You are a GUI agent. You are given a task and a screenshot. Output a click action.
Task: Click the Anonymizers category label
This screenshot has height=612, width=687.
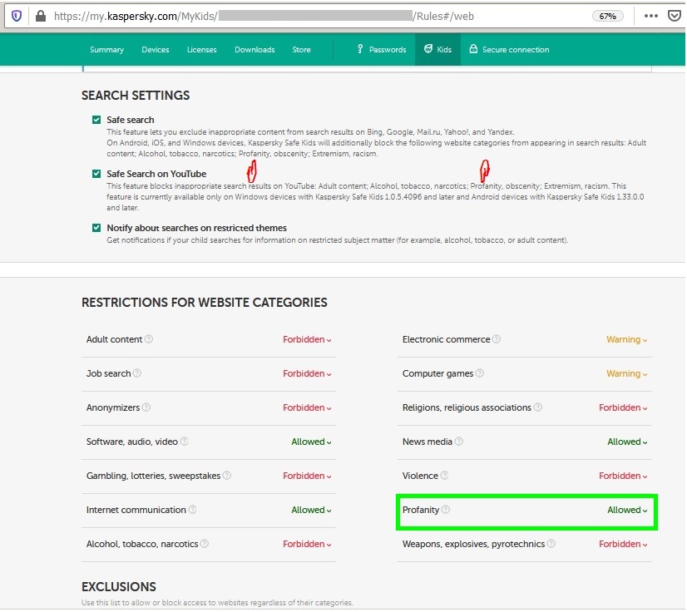113,407
